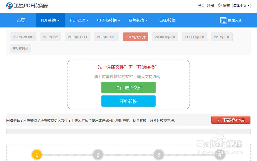Viewport: 257px width, 161px height.
Task: Expand the PDF转换 dropdown menu
Action: point(50,20)
